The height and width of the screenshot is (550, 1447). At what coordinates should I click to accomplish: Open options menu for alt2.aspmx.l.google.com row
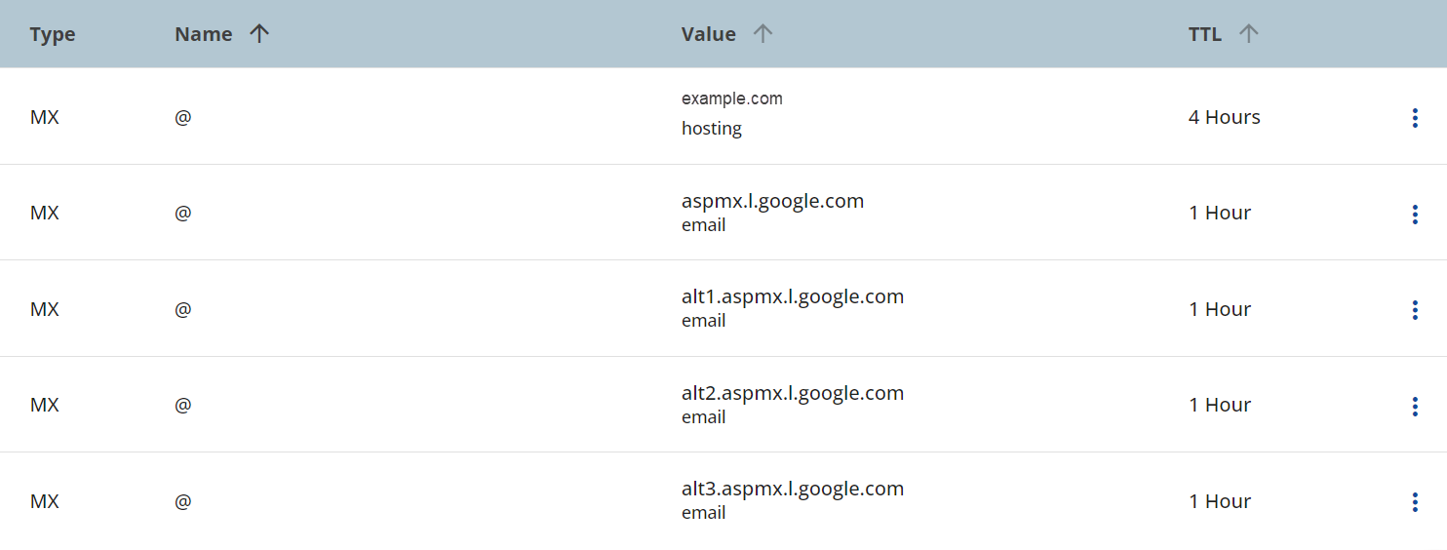click(x=1415, y=407)
